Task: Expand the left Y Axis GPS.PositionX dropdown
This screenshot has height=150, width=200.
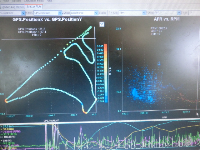Action: 60,13
